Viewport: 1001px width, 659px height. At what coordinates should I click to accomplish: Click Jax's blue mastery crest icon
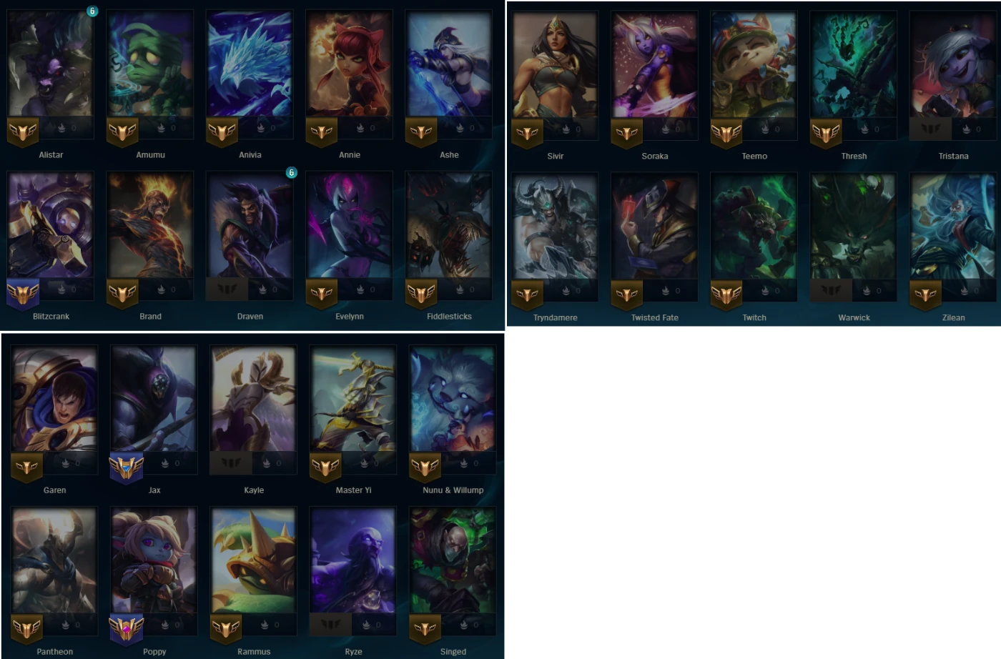[126, 468]
